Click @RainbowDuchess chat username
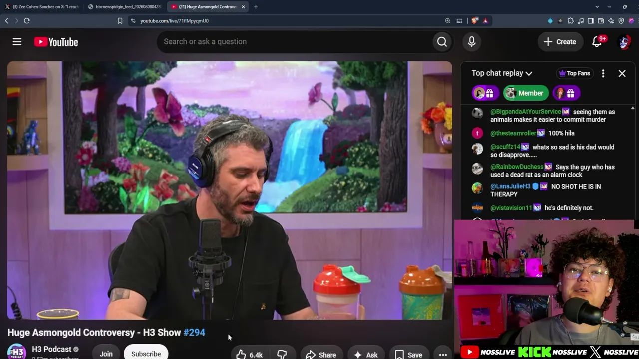This screenshot has width=639, height=359. (517, 167)
